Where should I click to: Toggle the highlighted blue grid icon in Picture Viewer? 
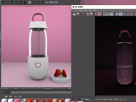coord(120,14)
